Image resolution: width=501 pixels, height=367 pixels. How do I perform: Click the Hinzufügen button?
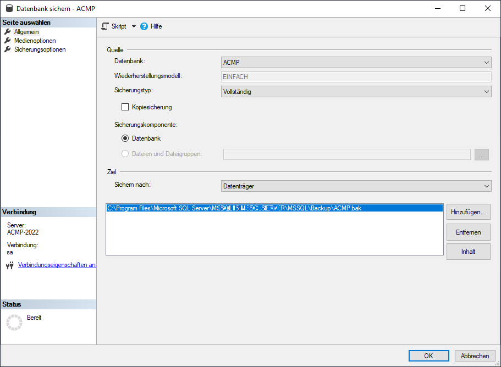(468, 212)
